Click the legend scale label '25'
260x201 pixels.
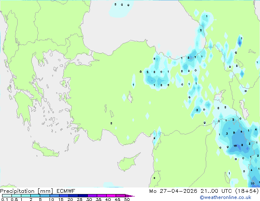click(x=80, y=199)
